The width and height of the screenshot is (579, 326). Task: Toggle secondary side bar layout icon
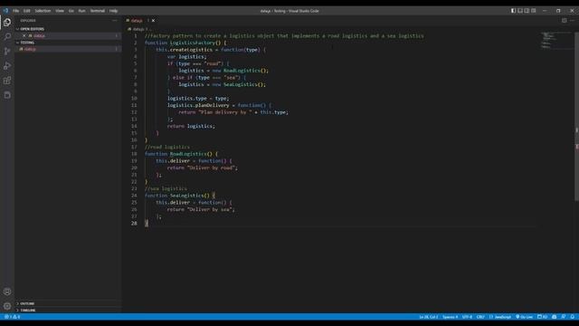coord(527,11)
